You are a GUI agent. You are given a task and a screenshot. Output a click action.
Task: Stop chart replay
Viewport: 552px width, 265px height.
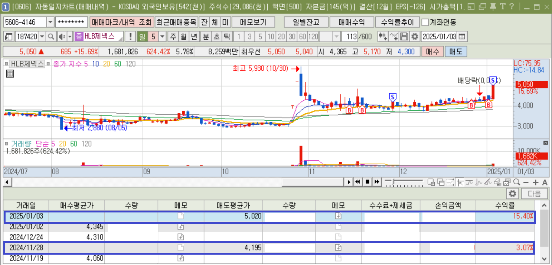(x=368, y=182)
